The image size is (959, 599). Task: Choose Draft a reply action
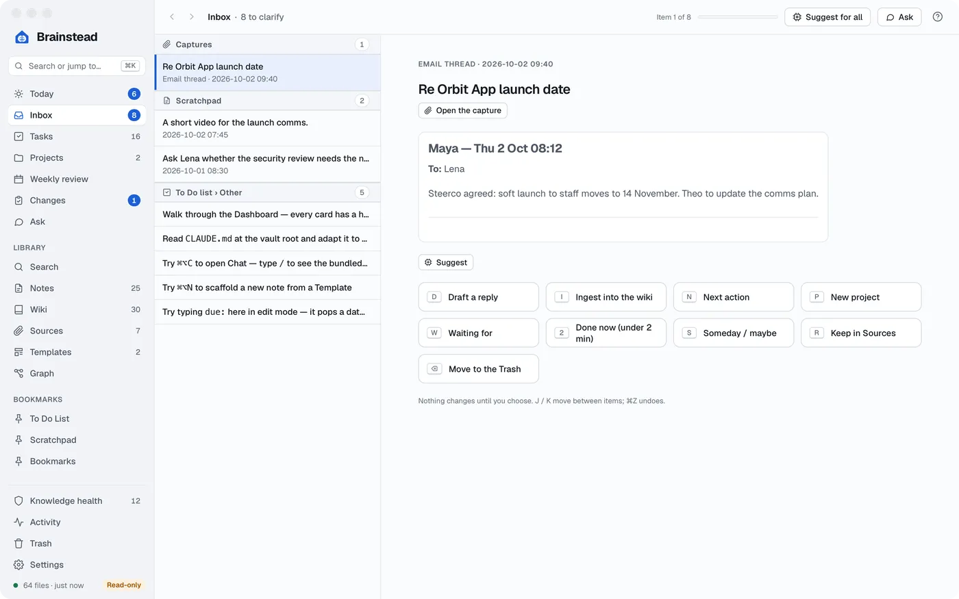click(x=478, y=297)
